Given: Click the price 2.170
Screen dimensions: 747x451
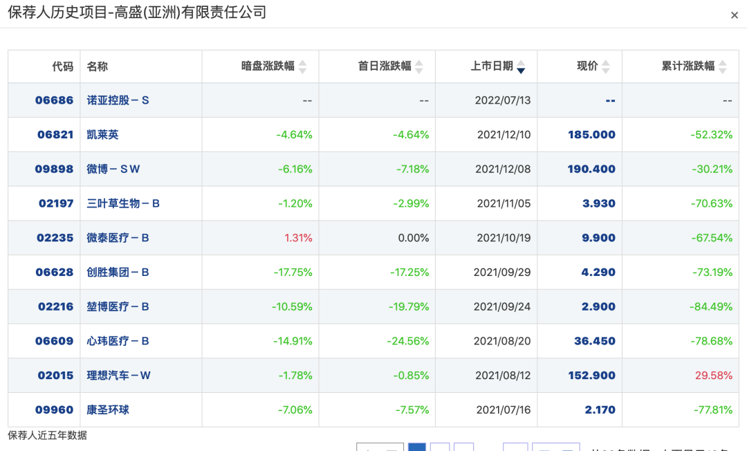Looking at the screenshot, I should (x=600, y=409).
